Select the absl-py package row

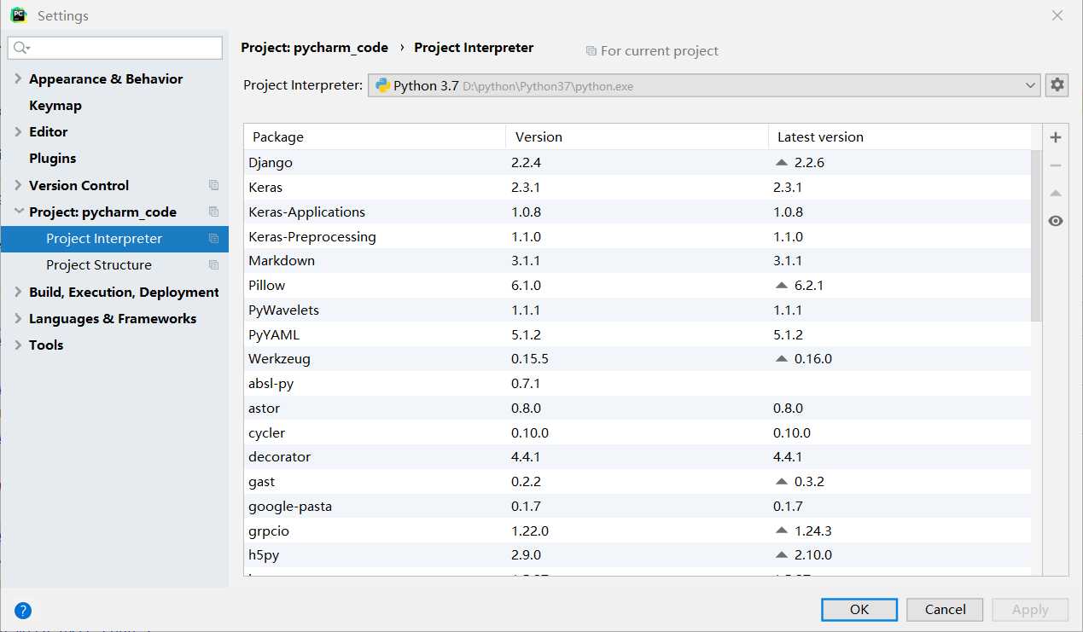tap(638, 383)
